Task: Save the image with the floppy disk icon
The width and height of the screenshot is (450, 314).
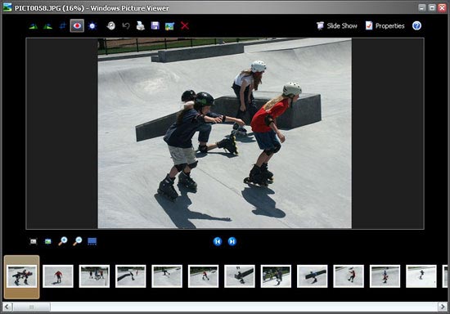Action: (155, 26)
